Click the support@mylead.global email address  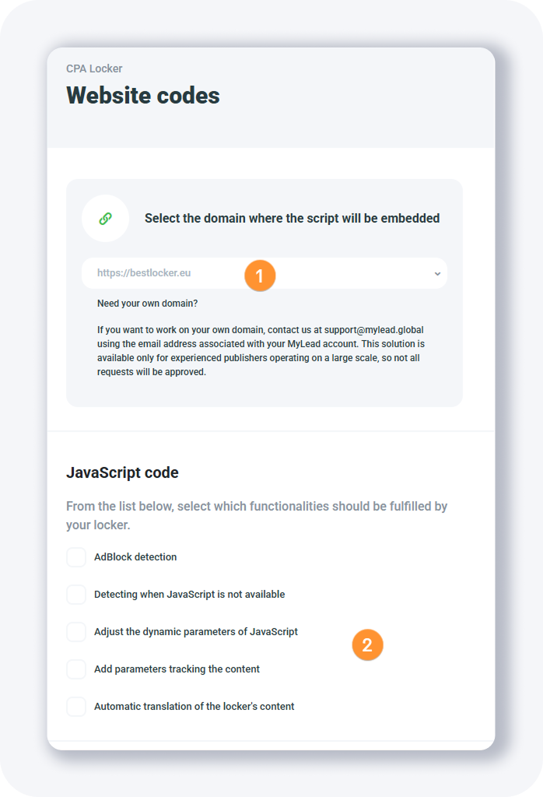pos(374,330)
